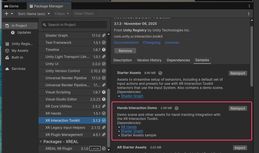
Task: Open the Filters dropdown
Action: (62, 14)
